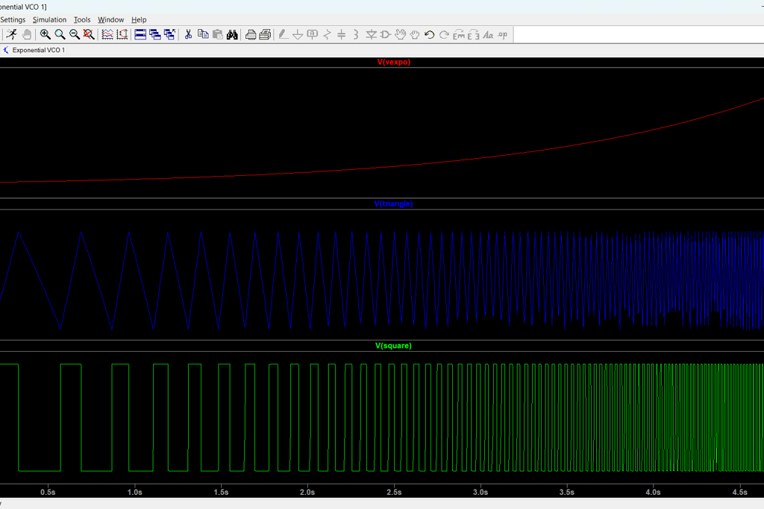Tile the windows horizontally
This screenshot has width=764, height=509.
[x=140, y=34]
